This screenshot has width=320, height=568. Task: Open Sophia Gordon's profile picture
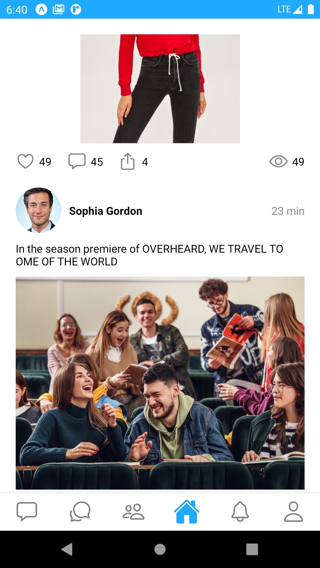tap(39, 210)
